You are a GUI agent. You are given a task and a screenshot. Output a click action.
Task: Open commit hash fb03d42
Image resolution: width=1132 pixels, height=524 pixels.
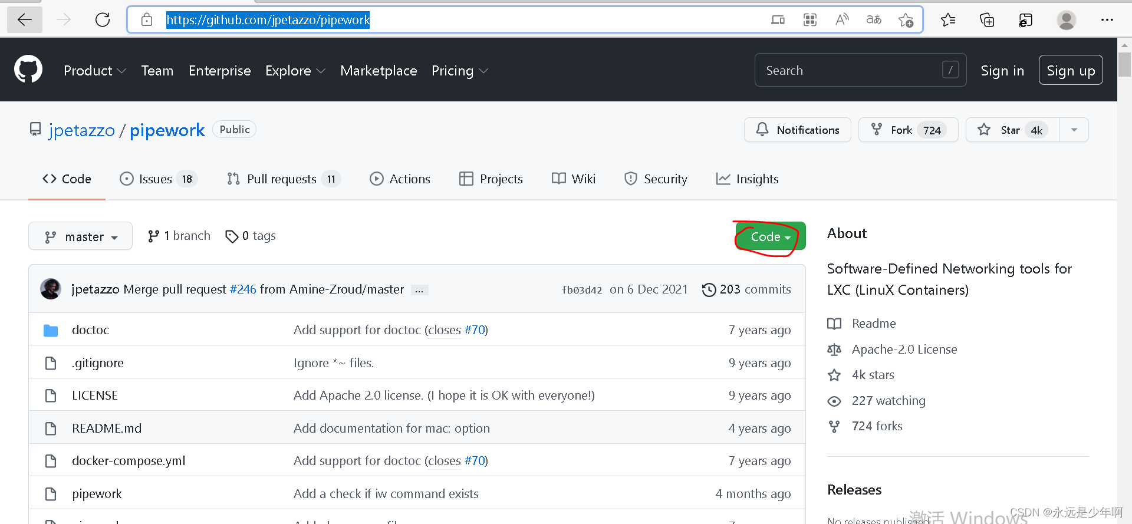tap(582, 290)
